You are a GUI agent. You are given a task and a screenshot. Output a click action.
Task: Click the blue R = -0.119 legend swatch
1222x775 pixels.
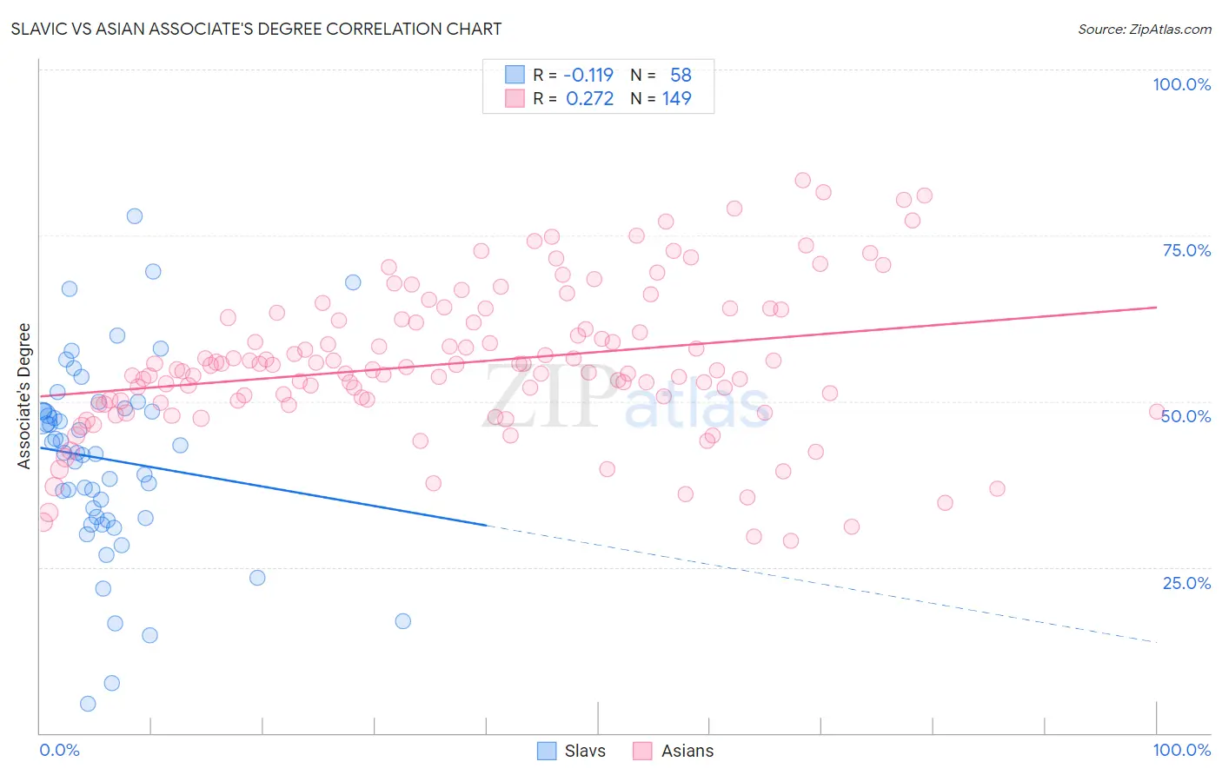click(x=515, y=75)
